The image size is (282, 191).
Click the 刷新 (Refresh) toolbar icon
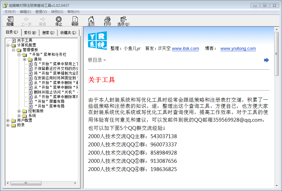point(75,21)
